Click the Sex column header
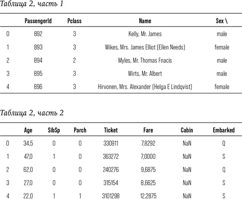Screen dimensions: 242x199 pos(221,21)
